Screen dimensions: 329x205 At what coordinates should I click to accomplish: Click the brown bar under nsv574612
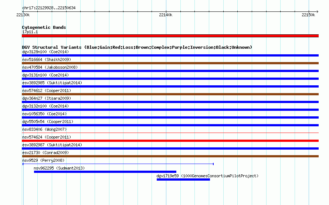point(170,94)
